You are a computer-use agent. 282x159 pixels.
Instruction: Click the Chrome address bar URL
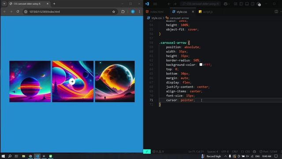coord(45,12)
